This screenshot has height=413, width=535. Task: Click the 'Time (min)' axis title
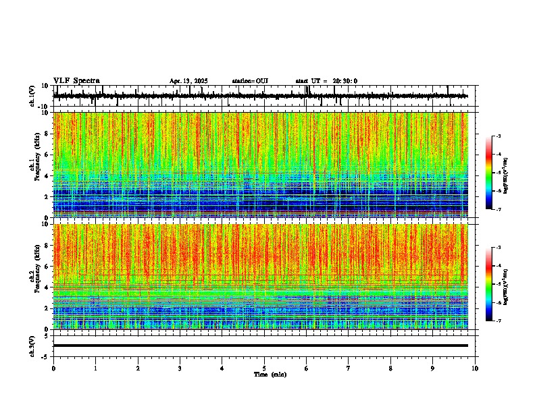(270, 375)
